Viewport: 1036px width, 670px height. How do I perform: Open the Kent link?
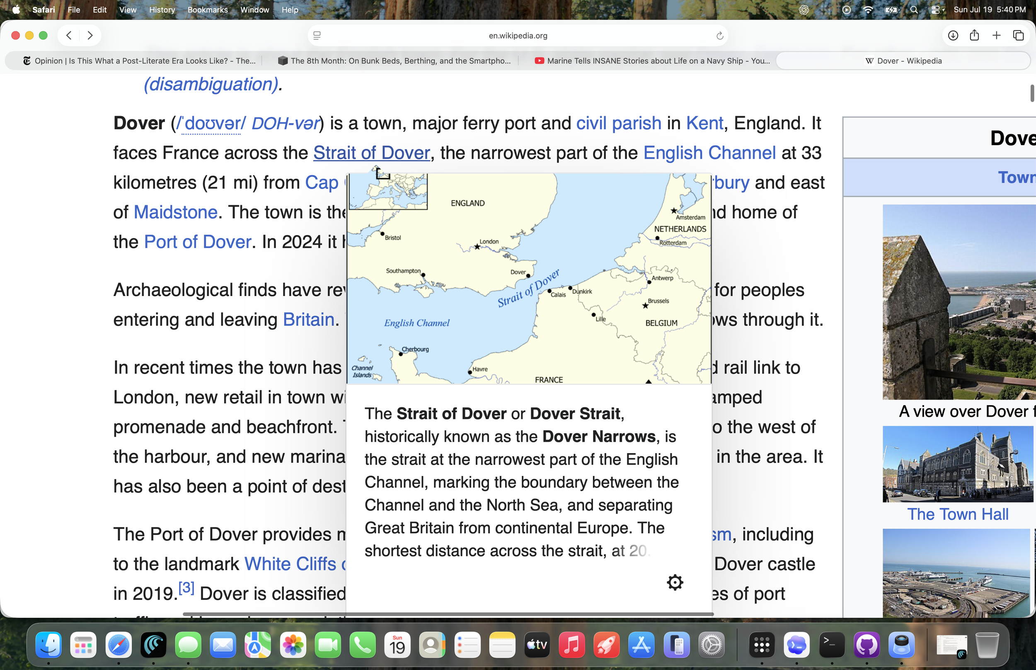(x=705, y=123)
